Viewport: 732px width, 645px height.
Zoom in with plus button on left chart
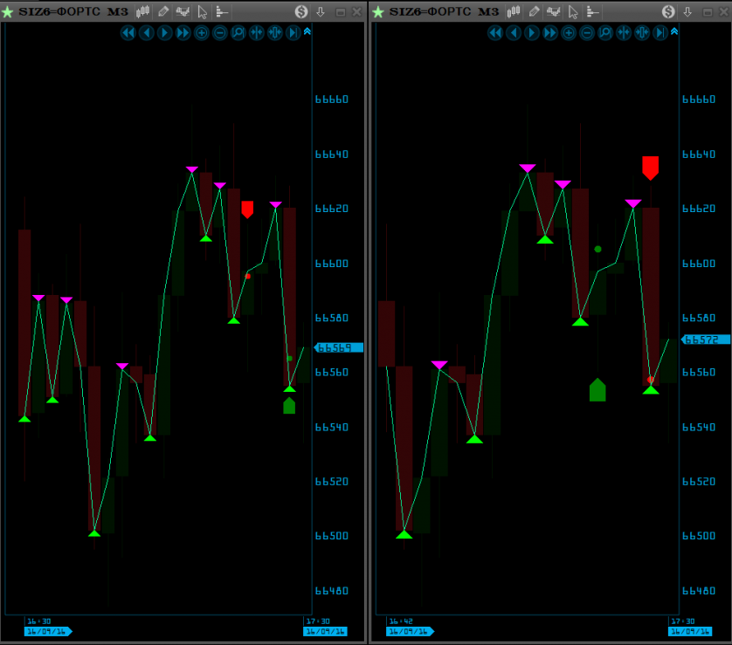coord(202,32)
